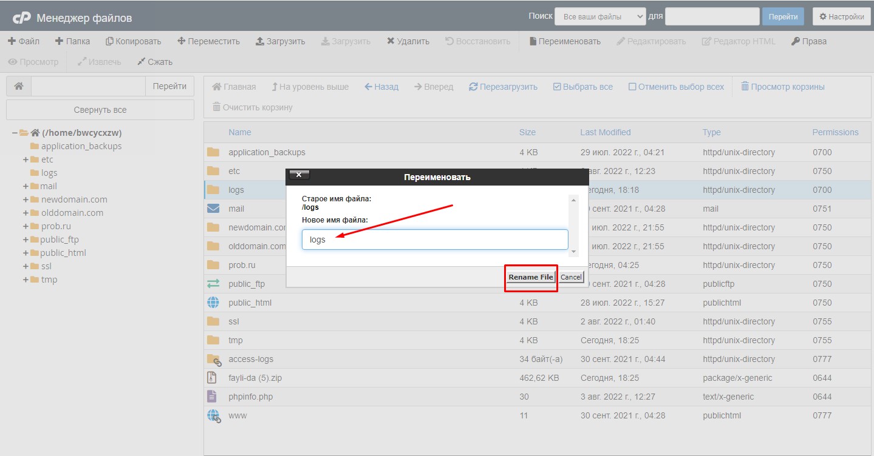Click the new file name input

click(x=435, y=240)
